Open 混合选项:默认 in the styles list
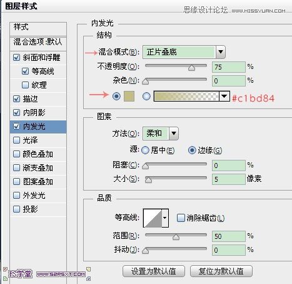 pos(38,44)
